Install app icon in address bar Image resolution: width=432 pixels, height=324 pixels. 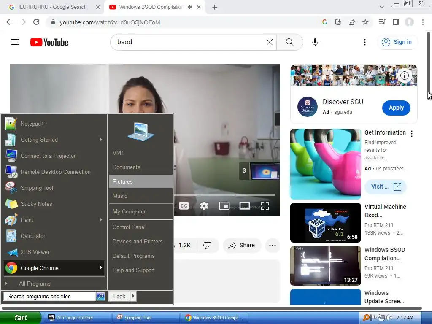(x=338, y=22)
